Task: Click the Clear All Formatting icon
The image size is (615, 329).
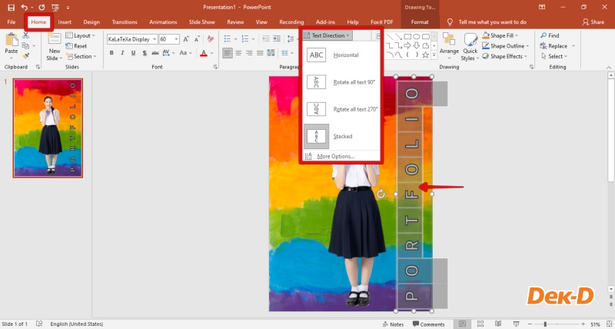Action: [210, 38]
